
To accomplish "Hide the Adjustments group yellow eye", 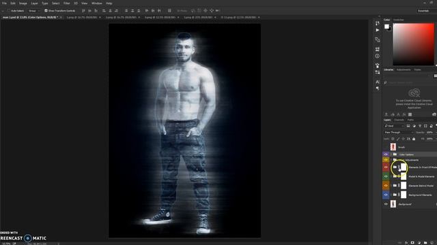I will click(386, 160).
